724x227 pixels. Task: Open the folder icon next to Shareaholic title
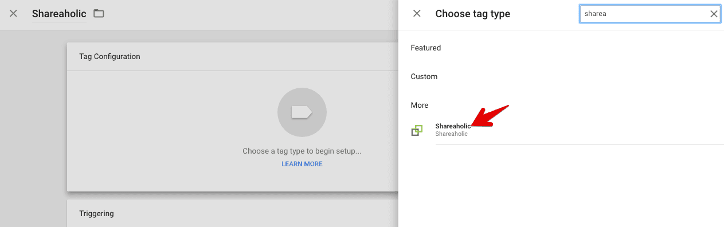99,13
